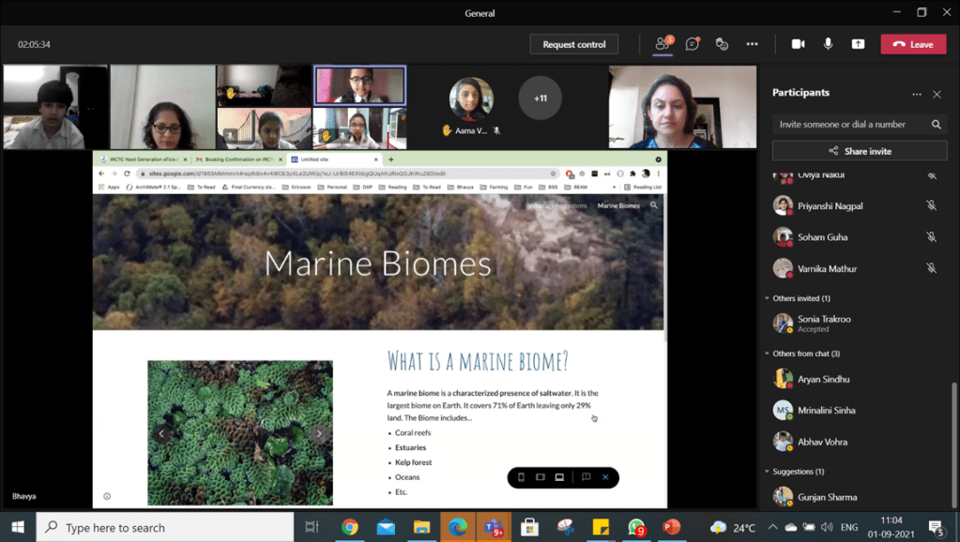Click the search icon in invite field
960x542 pixels.
coord(936,125)
